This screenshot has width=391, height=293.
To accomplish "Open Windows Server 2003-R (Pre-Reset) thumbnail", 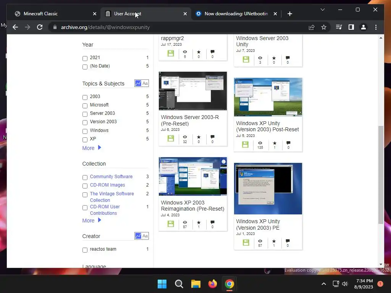I will coord(193,91).
